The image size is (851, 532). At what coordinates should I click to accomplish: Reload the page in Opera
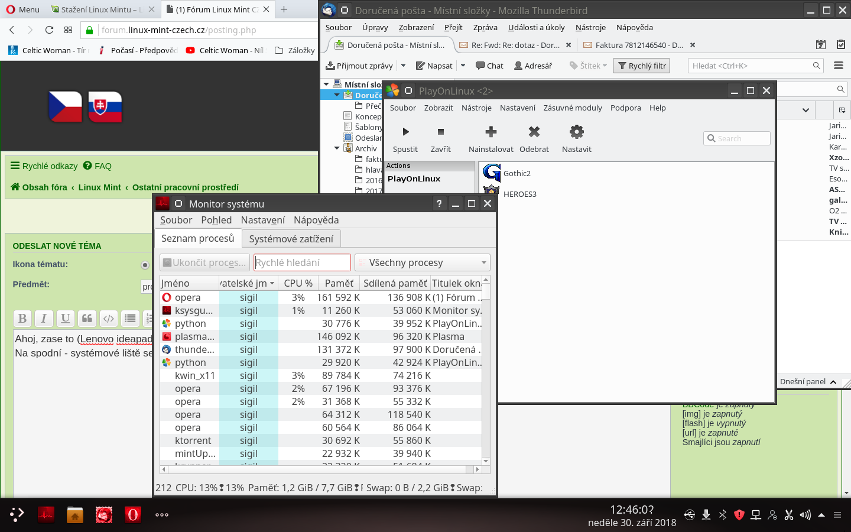pos(49,30)
